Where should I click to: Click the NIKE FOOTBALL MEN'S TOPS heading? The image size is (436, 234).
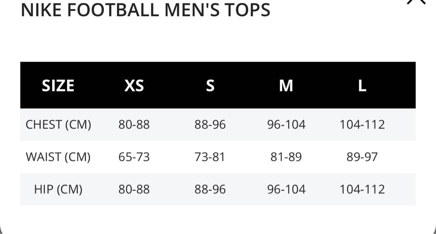[145, 10]
